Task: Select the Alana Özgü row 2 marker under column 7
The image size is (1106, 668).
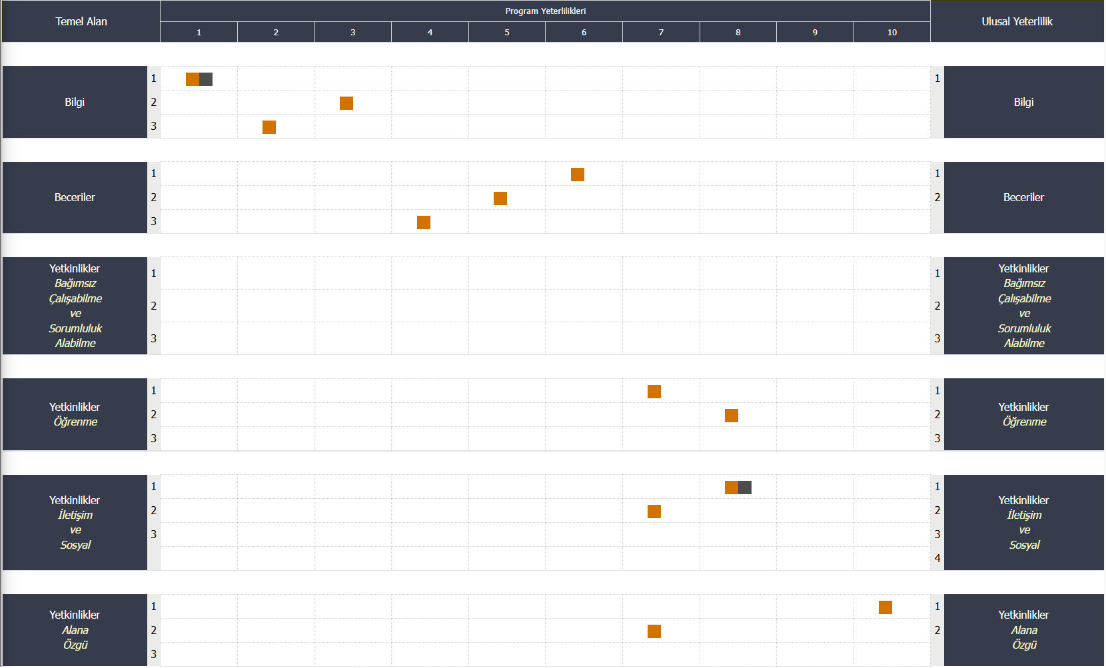Action: point(654,631)
